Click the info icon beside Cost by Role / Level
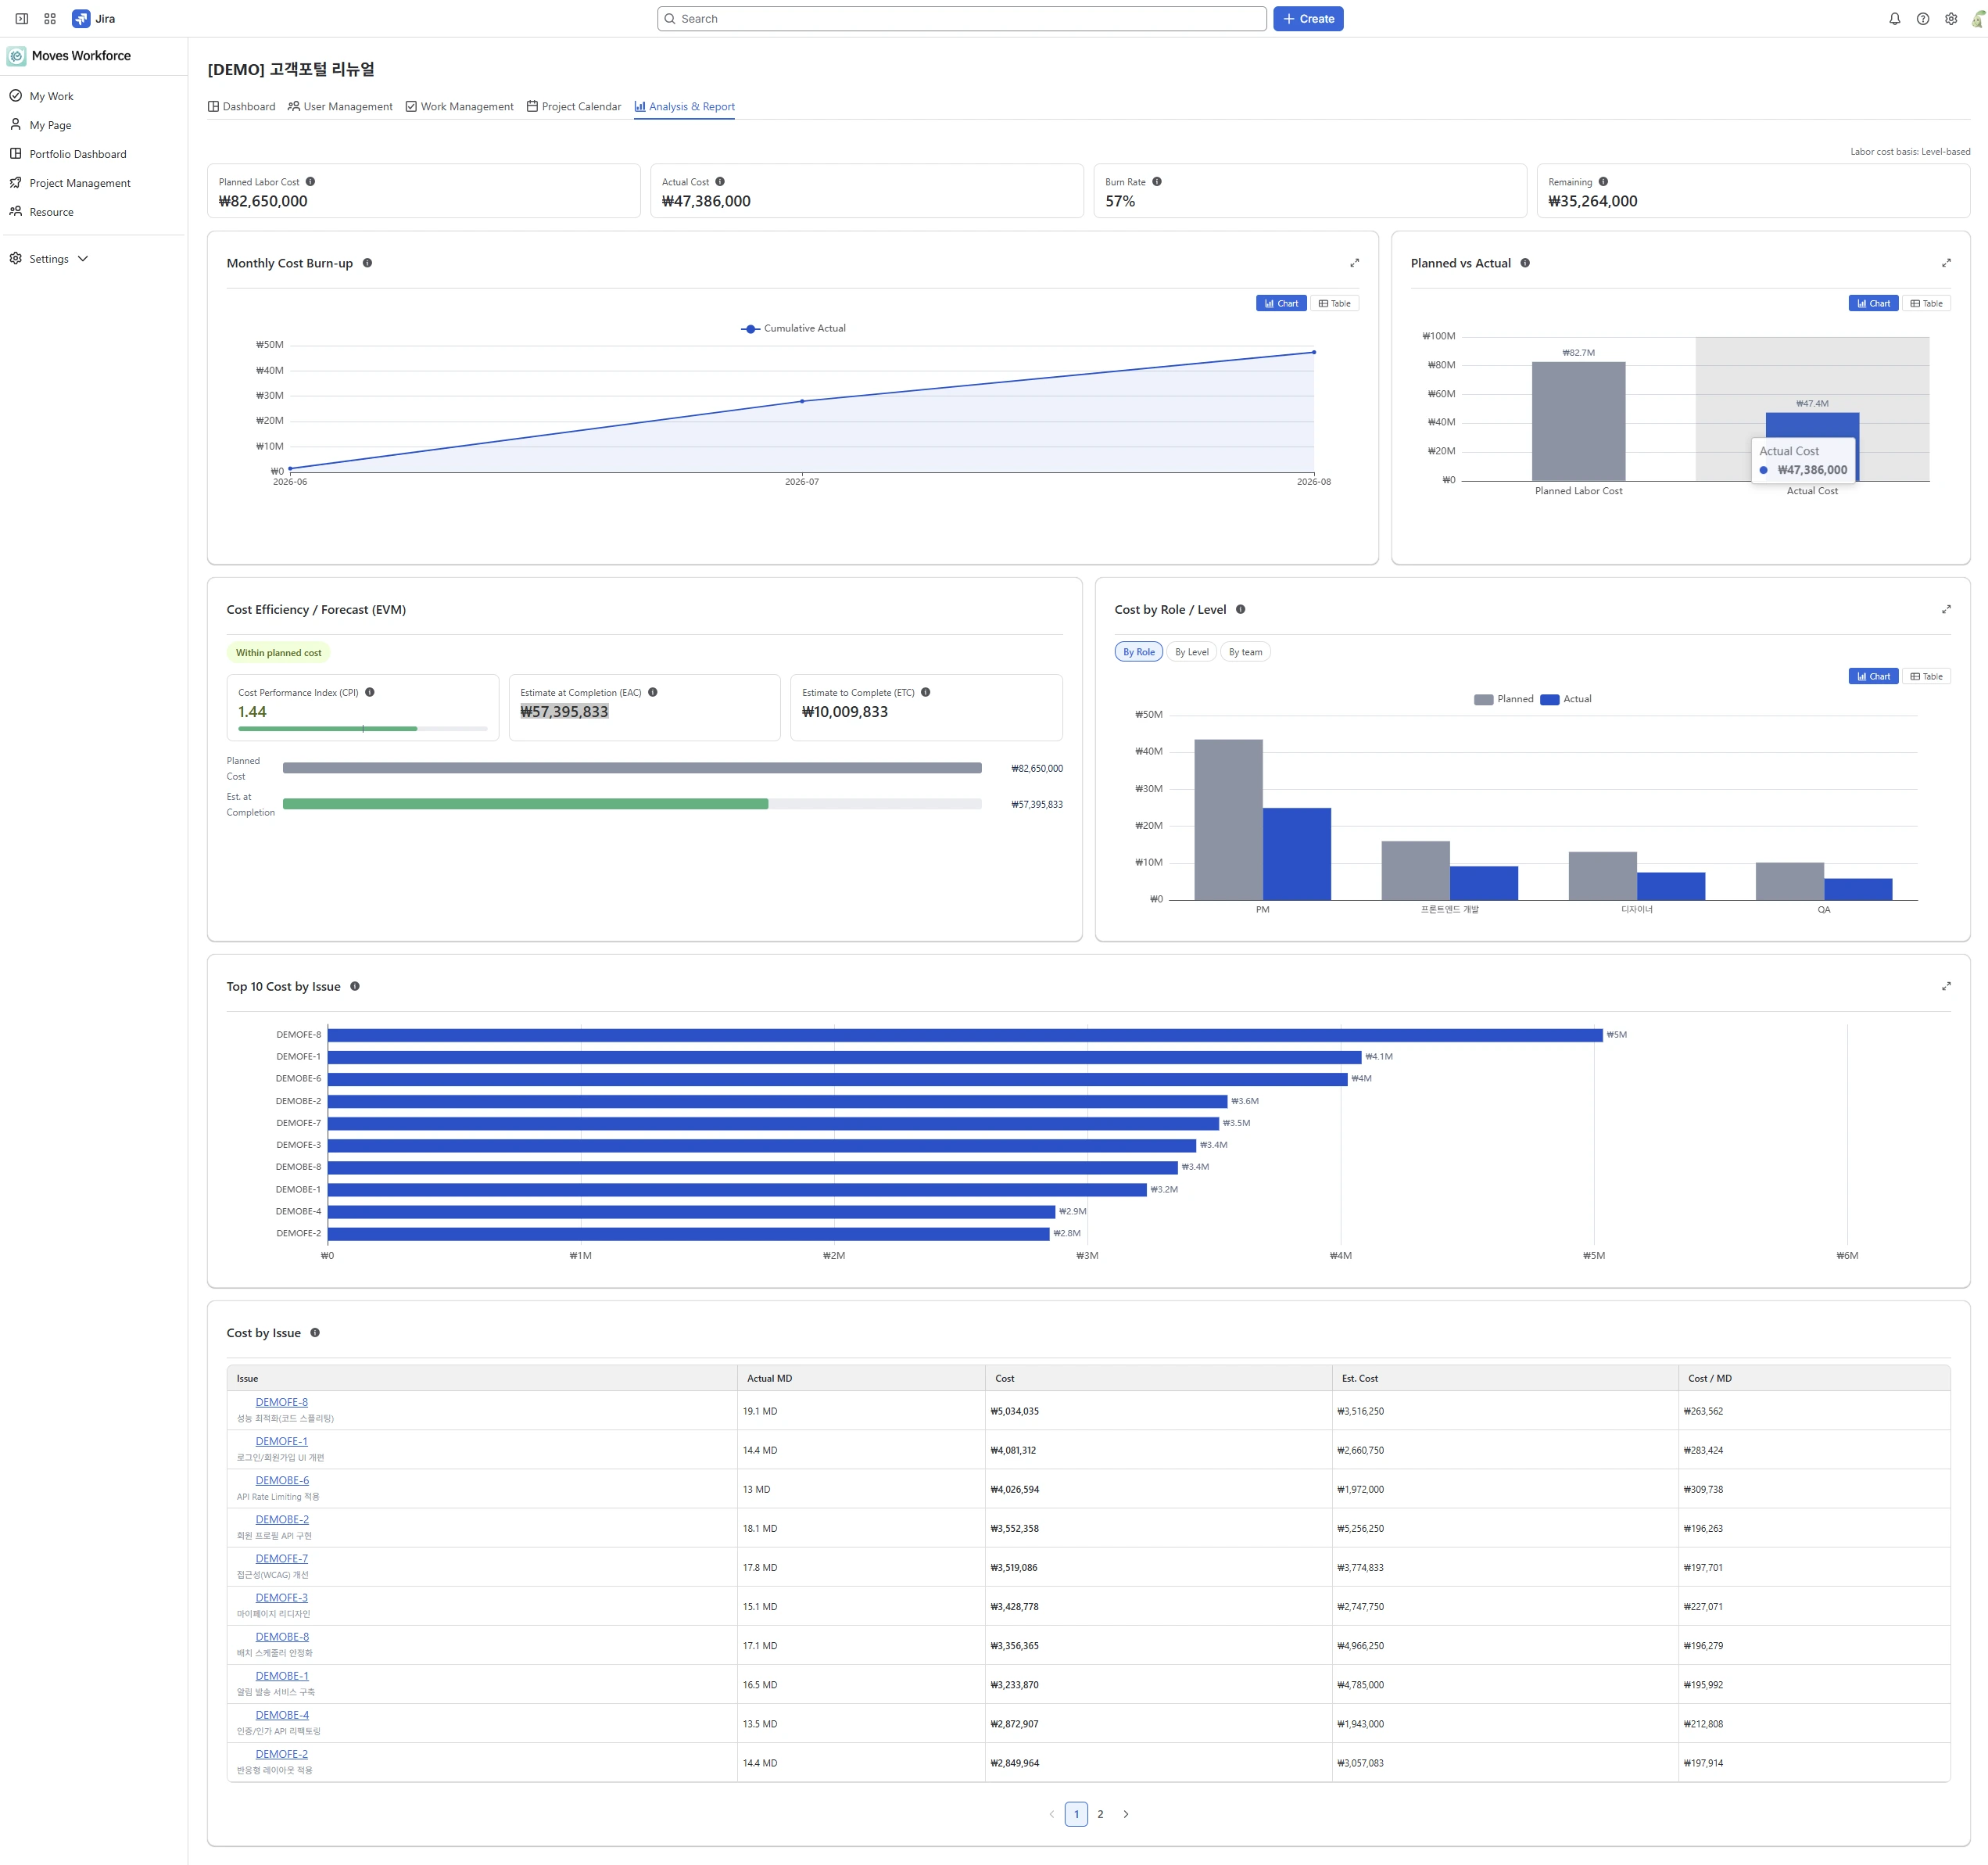This screenshot has width=1988, height=1865. point(1240,609)
